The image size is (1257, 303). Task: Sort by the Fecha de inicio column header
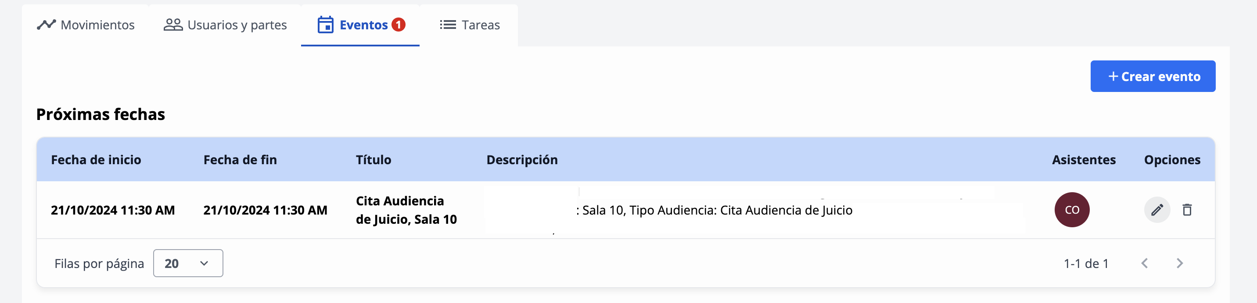tap(96, 160)
